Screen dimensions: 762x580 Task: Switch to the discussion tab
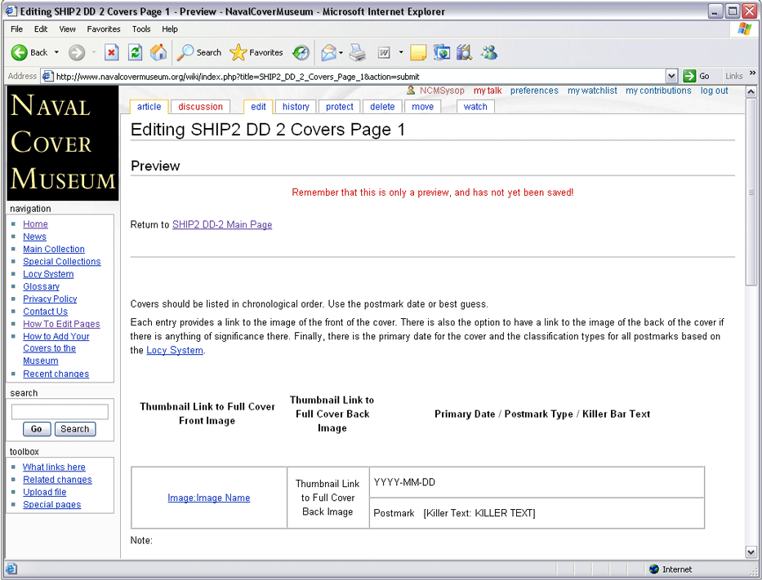click(x=200, y=107)
